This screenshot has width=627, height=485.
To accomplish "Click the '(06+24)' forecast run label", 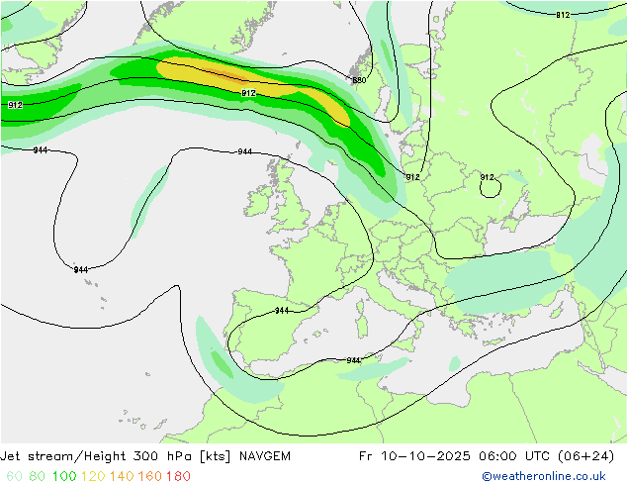I will tap(585, 456).
